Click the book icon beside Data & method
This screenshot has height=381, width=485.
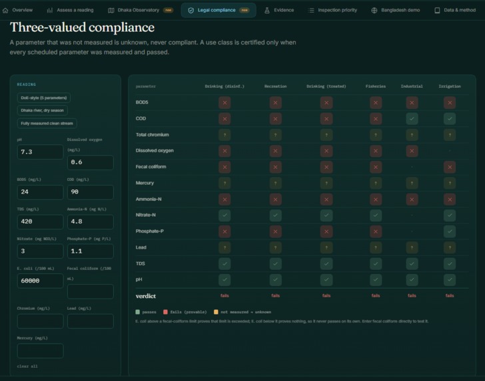click(437, 11)
